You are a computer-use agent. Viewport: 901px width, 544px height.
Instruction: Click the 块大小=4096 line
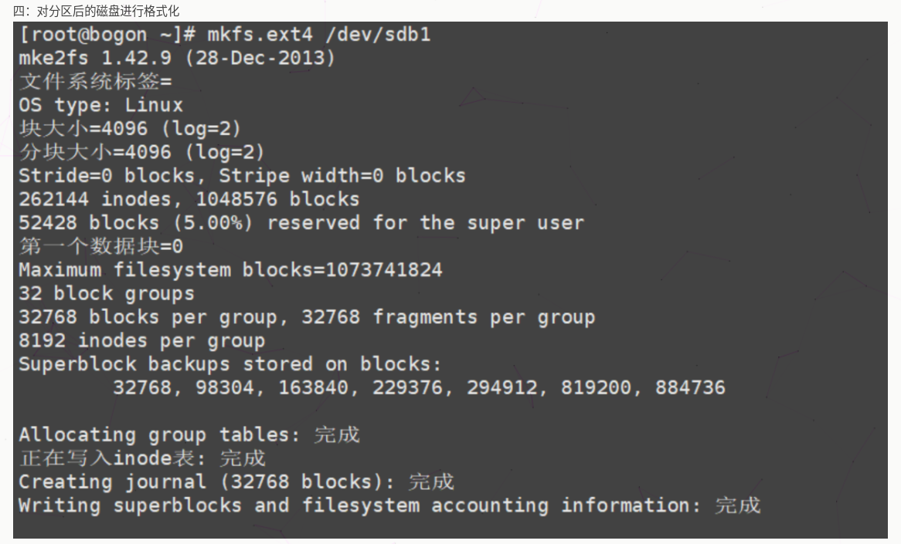(x=130, y=128)
